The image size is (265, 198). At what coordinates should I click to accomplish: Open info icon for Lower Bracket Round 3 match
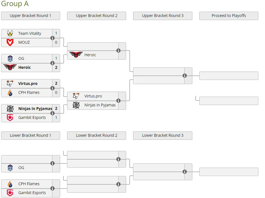(185, 172)
